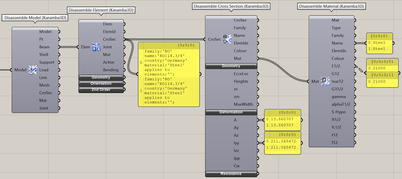The width and height of the screenshot is (402, 179).
Task: Click the Disassemble Cross Section component icon
Action: (x=227, y=39)
